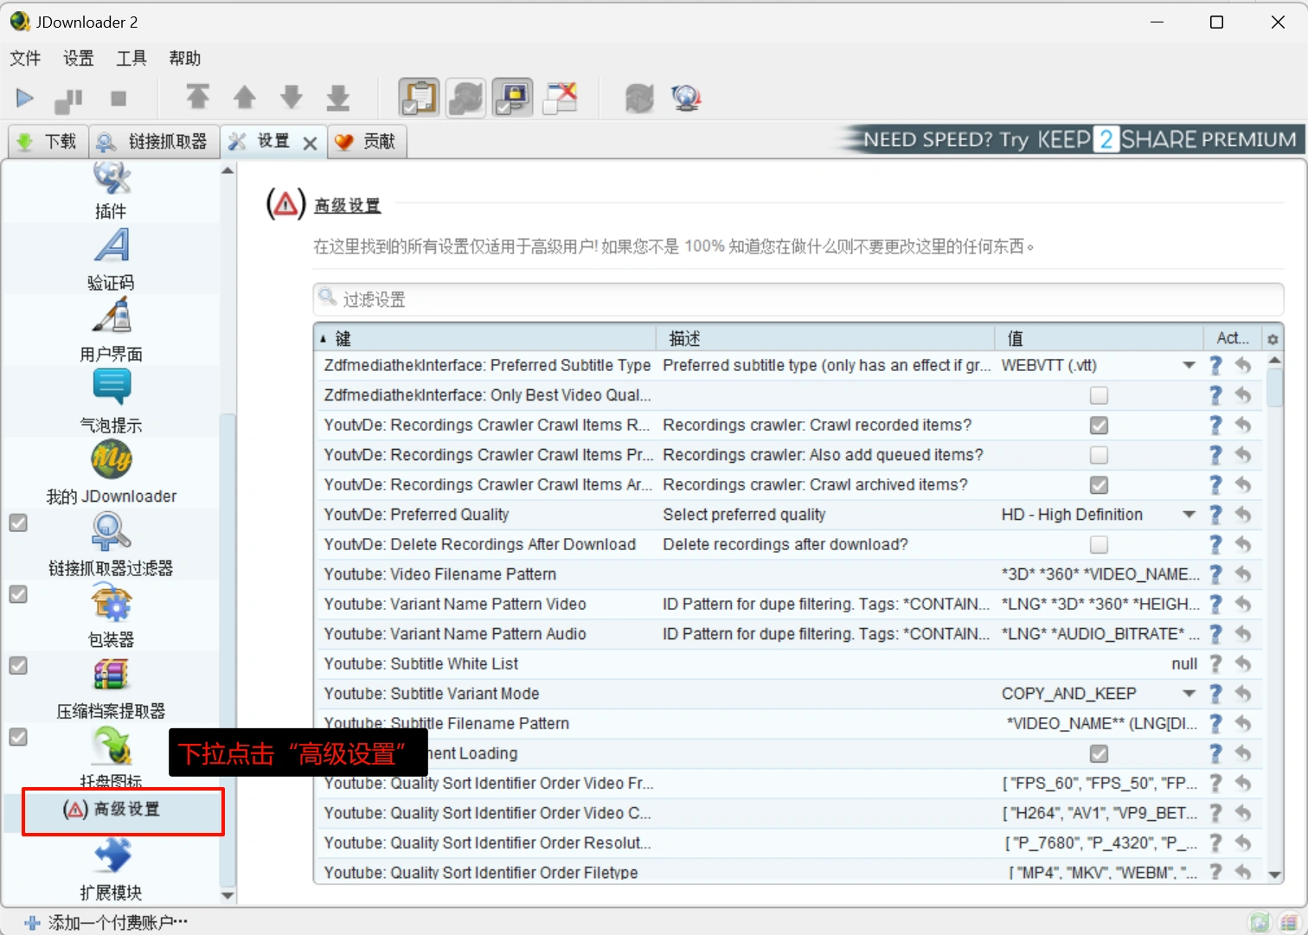Open WEBVTT subtitle type dropdown
1308x935 pixels.
1189,365
